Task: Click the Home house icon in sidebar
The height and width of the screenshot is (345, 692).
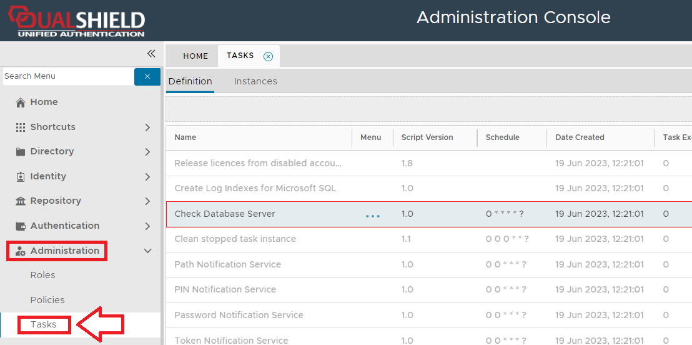Action: click(21, 102)
